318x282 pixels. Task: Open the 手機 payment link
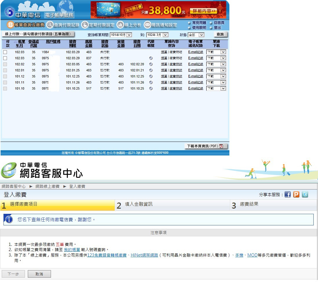(x=239, y=255)
